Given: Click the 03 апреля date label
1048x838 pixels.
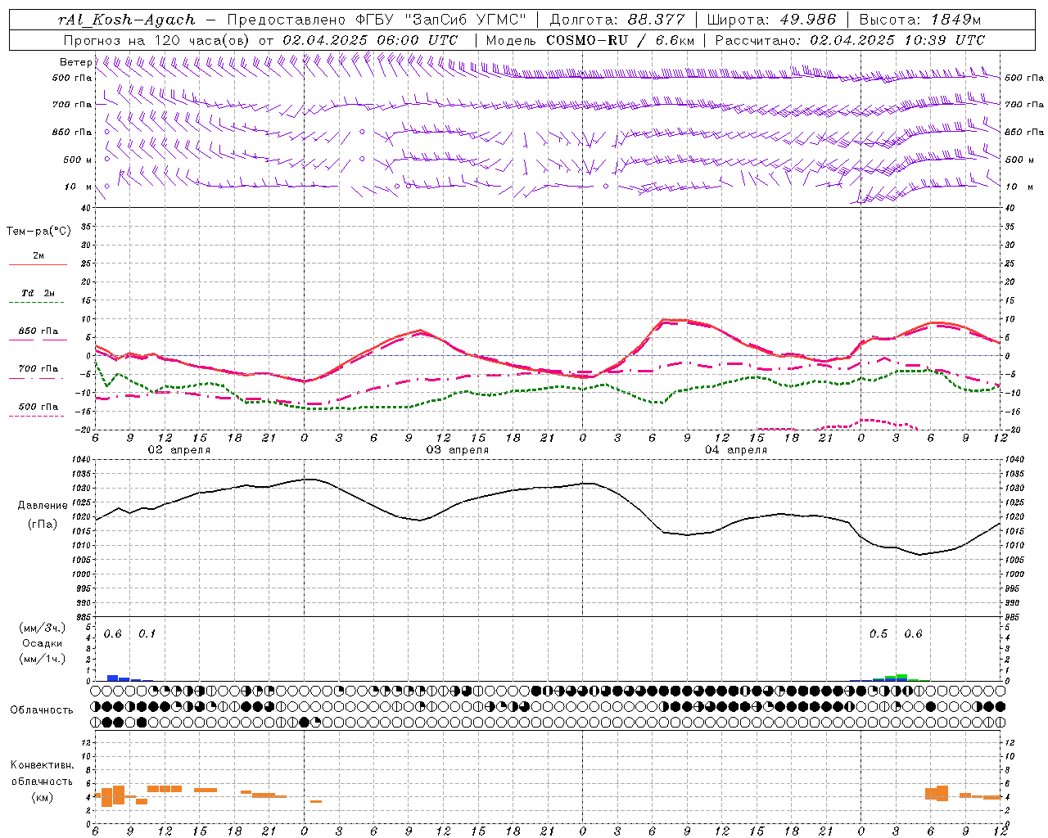Looking at the screenshot, I should point(457,450).
